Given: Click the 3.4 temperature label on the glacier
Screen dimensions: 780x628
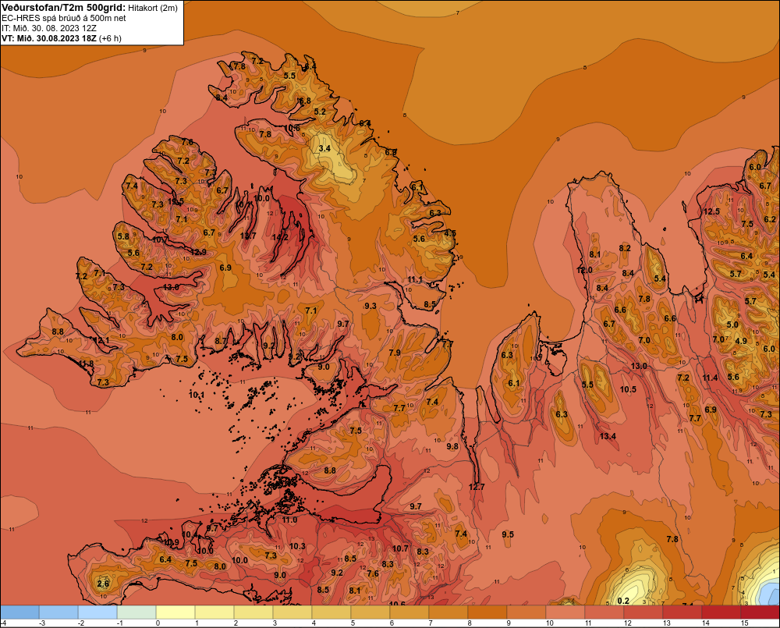Looking at the screenshot, I should click(x=324, y=148).
